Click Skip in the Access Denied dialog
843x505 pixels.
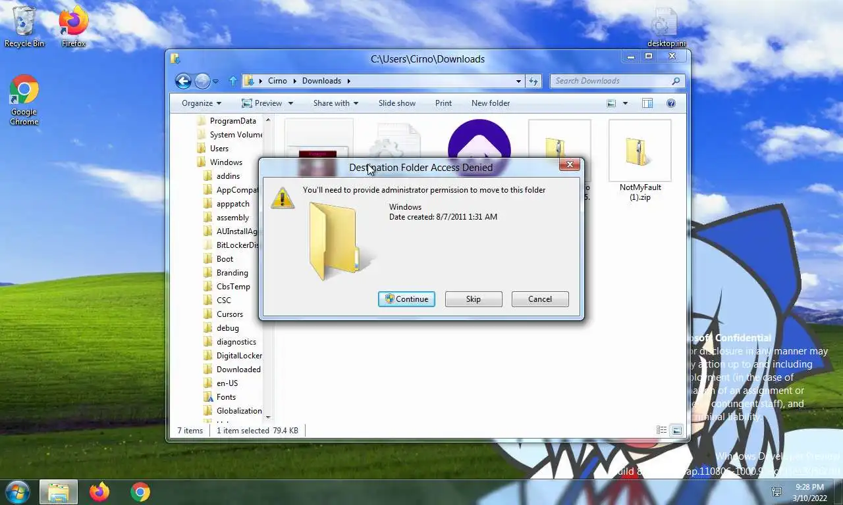point(474,299)
